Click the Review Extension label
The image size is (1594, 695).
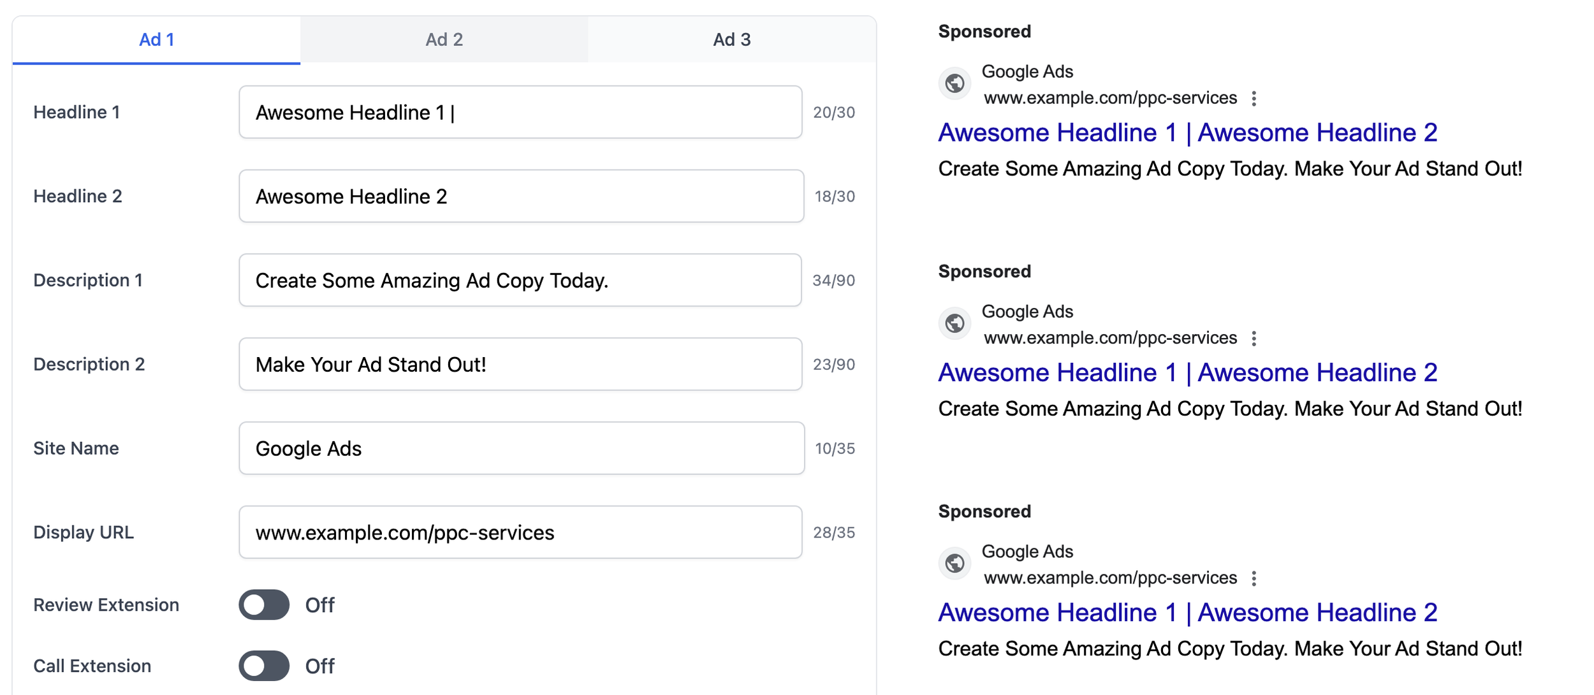(x=106, y=605)
